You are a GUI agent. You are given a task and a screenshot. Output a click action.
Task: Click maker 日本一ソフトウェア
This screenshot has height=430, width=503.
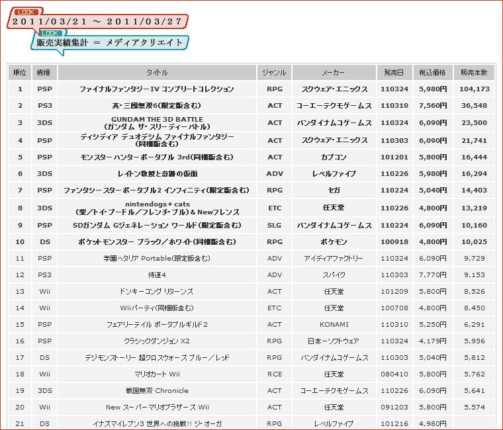(x=334, y=341)
